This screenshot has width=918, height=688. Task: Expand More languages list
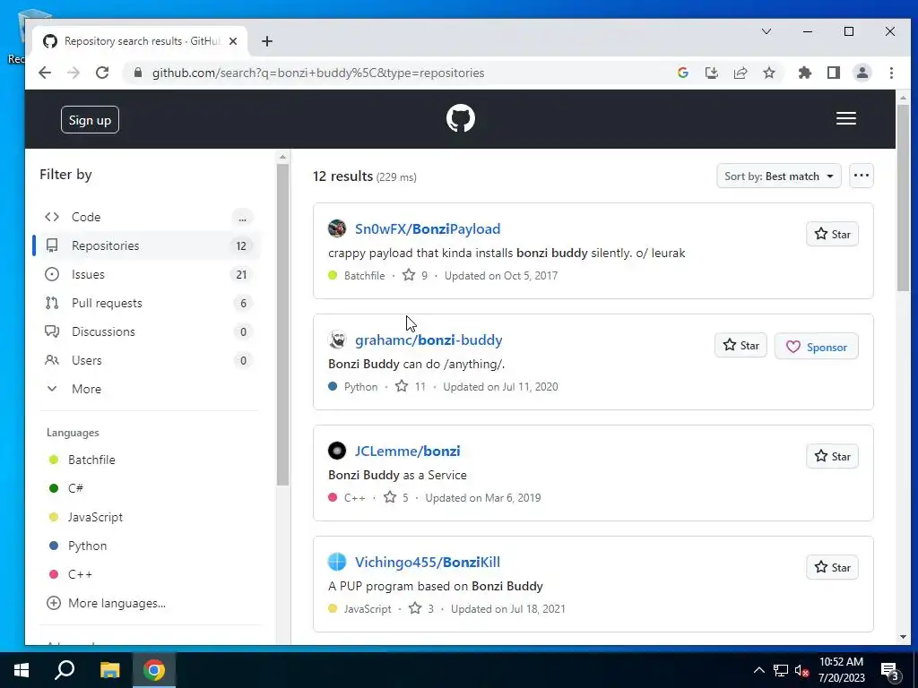[x=106, y=603]
